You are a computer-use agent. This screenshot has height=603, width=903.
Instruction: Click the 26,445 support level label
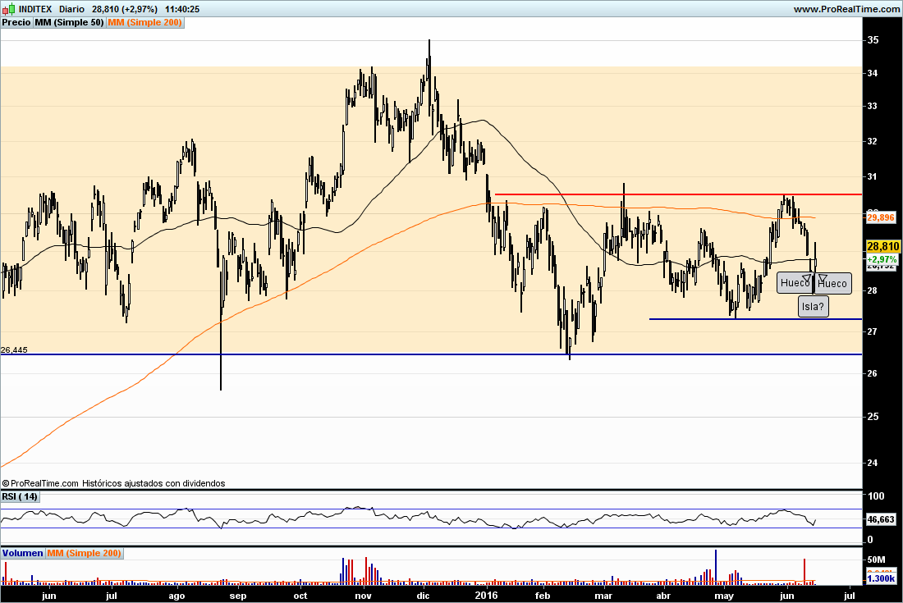15,349
